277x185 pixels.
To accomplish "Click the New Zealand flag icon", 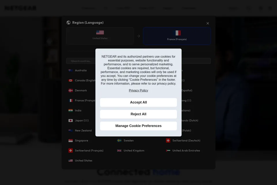I will (70, 130).
